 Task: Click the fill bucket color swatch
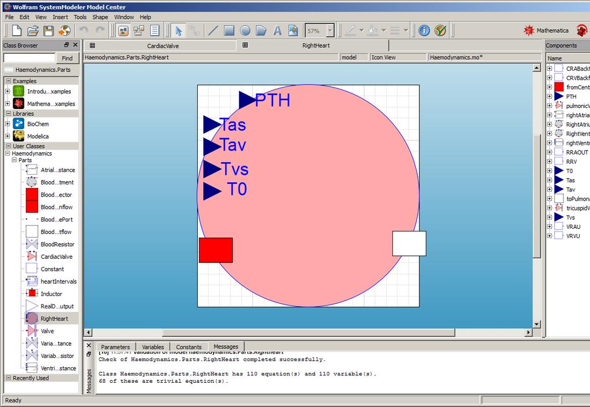(373, 31)
